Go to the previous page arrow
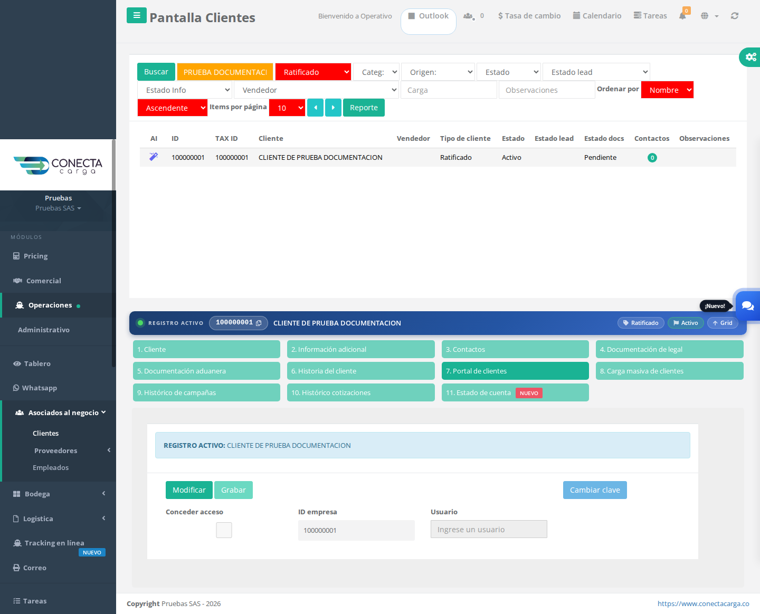Image resolution: width=760 pixels, height=614 pixels. click(x=315, y=108)
